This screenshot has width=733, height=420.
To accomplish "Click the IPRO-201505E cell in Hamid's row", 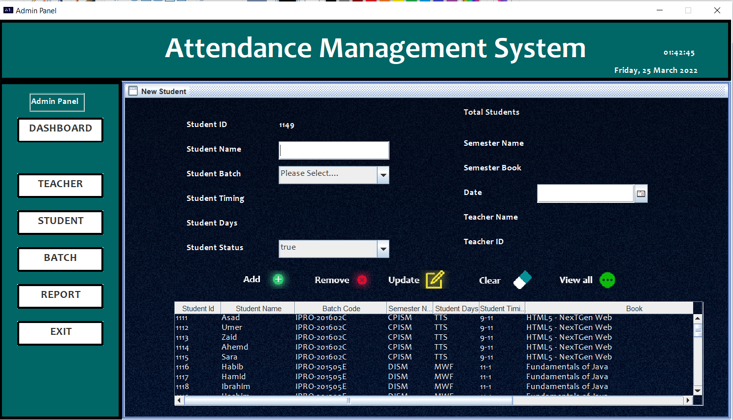I will (341, 377).
